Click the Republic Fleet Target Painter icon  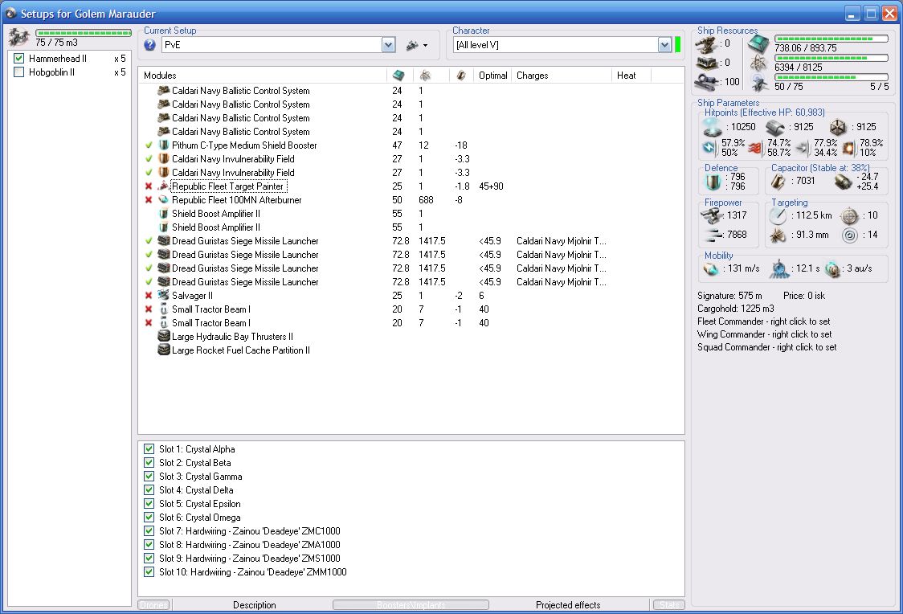(x=164, y=186)
